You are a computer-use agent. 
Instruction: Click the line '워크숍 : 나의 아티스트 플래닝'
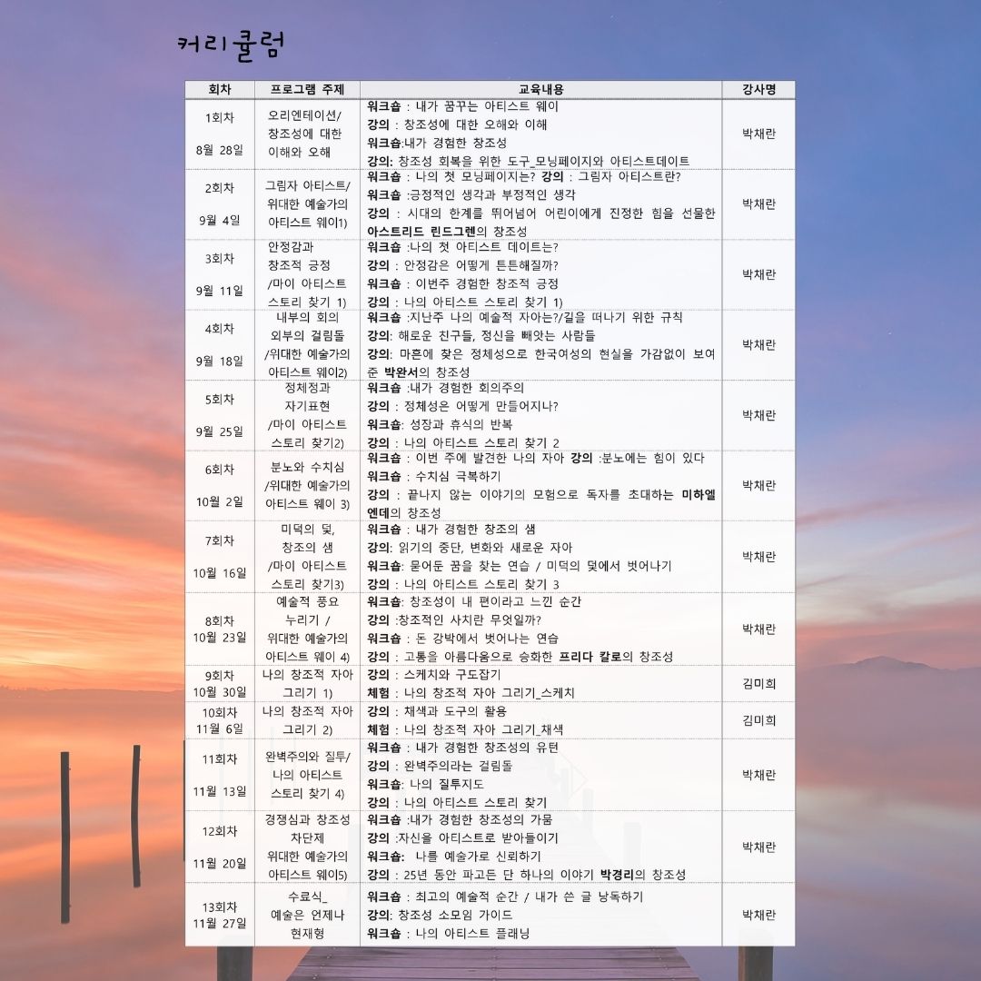point(448,934)
